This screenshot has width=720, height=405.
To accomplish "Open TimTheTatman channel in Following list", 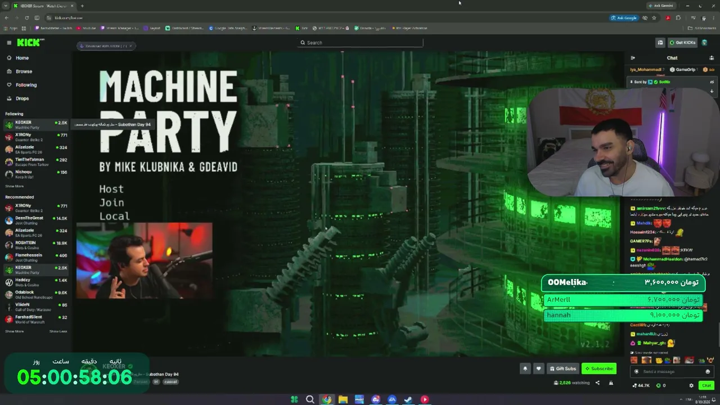I will coord(36,162).
